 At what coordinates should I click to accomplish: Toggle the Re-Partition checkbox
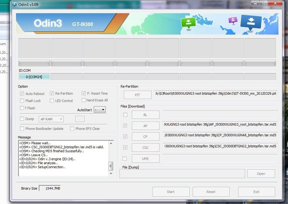point(52,93)
